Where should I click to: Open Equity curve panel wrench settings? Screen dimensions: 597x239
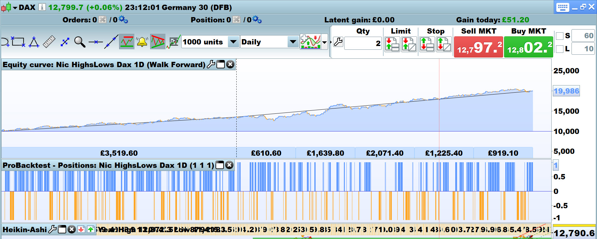point(211,64)
